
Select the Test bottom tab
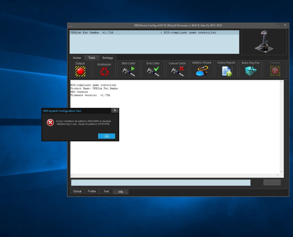[106, 191]
